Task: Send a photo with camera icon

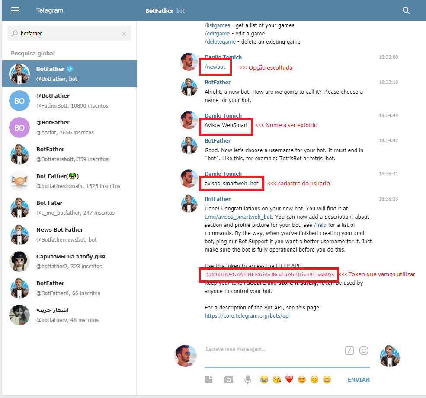Action: click(x=228, y=379)
